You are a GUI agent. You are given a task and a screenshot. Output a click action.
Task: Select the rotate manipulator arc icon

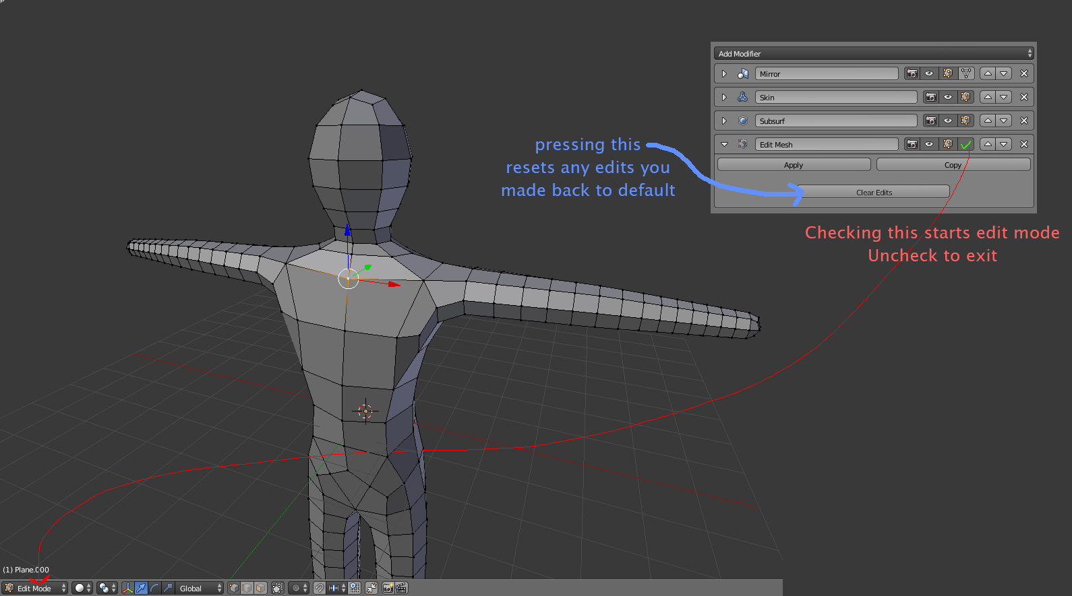pyautogui.click(x=154, y=588)
